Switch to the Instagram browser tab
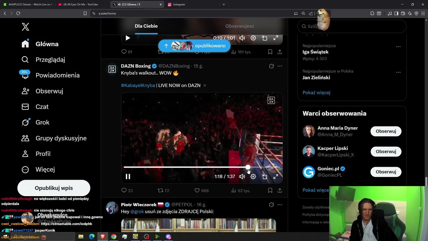 click(191, 4)
